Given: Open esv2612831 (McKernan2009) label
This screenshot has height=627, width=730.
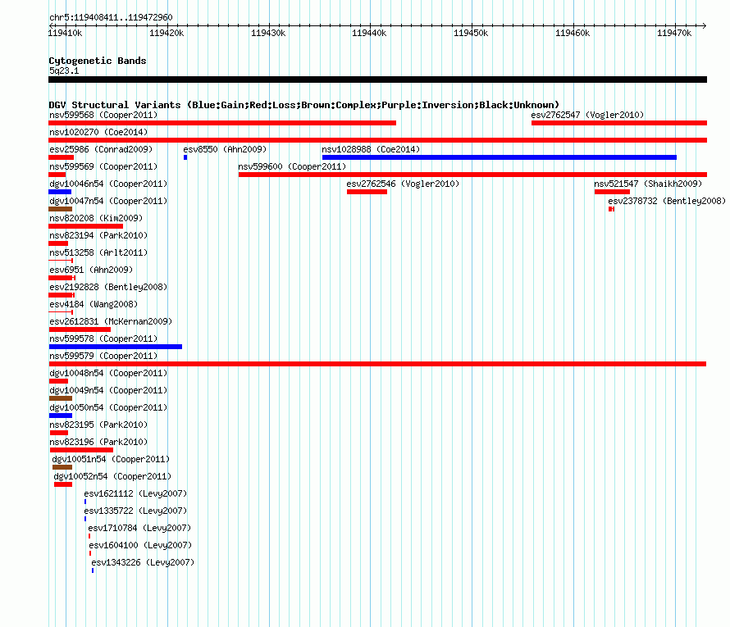Looking at the screenshot, I should 111,321.
